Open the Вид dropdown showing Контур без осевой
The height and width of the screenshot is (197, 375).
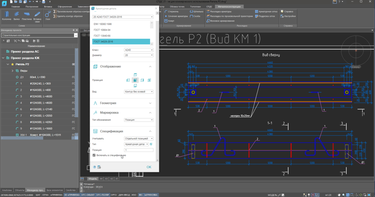[138, 92]
